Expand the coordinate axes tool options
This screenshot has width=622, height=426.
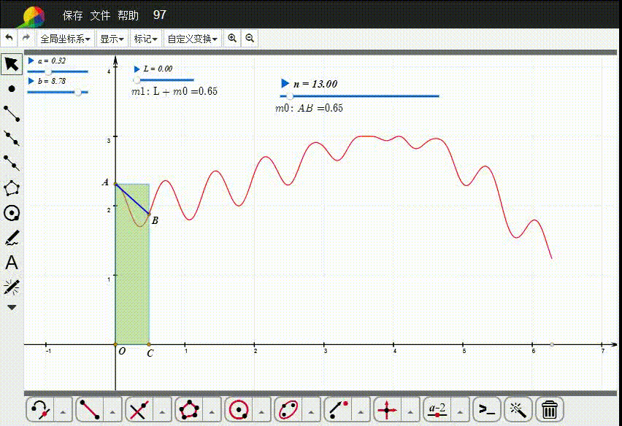click(410, 412)
